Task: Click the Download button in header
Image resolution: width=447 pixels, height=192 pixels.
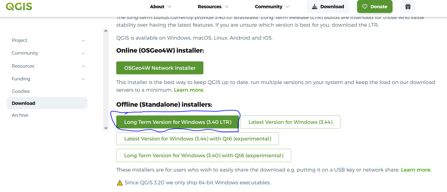Action: [x=328, y=7]
